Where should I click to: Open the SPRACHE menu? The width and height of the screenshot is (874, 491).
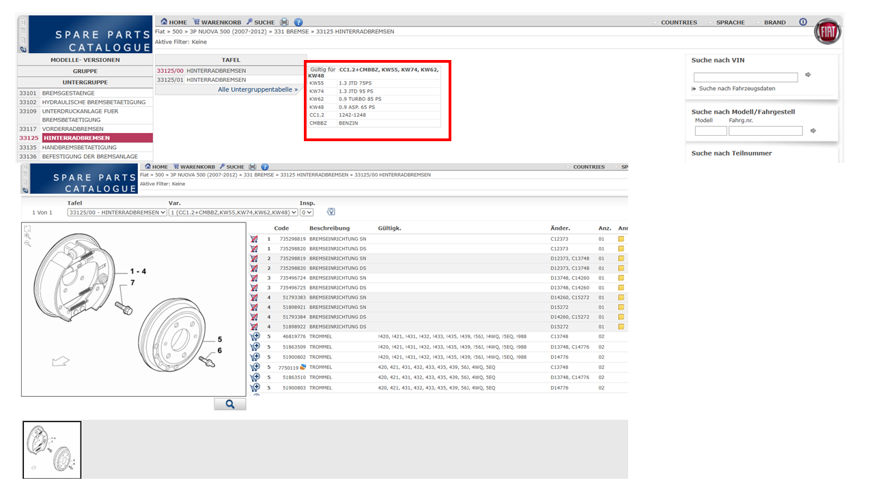730,23
